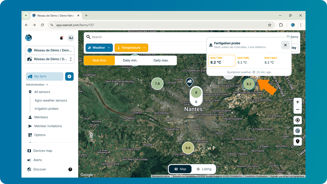Image resolution: width=327 pixels, height=184 pixels.
Task: Select the Daily min. tab
Action: click(x=130, y=61)
